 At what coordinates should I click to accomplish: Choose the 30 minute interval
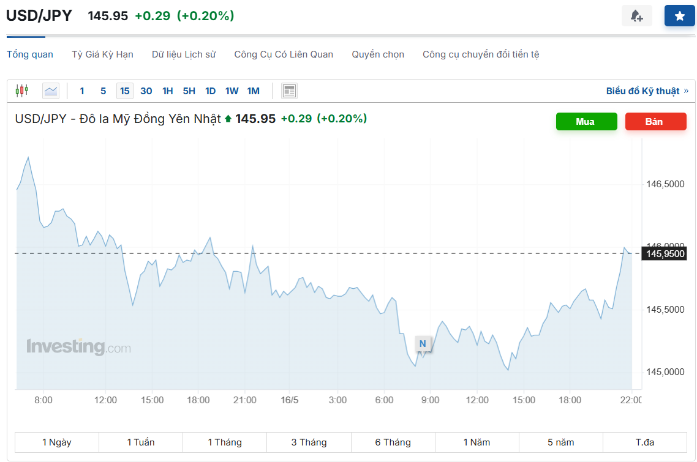click(146, 91)
